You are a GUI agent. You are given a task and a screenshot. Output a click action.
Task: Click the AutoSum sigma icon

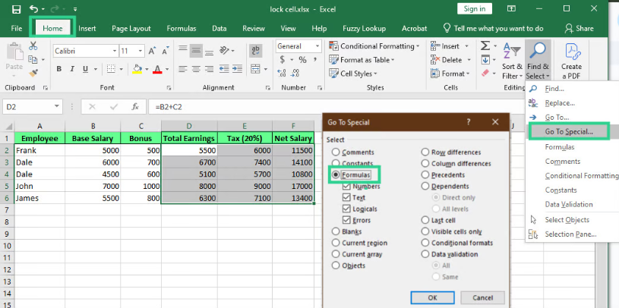click(486, 46)
